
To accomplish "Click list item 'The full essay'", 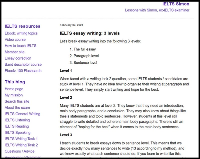I will (85, 49).
